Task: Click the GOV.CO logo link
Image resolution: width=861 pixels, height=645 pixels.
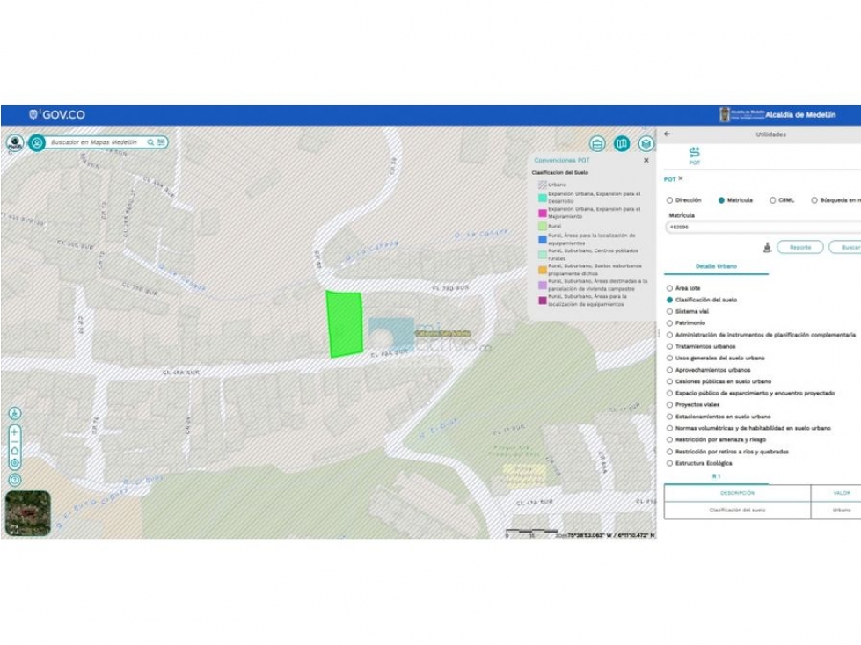Action: click(57, 114)
